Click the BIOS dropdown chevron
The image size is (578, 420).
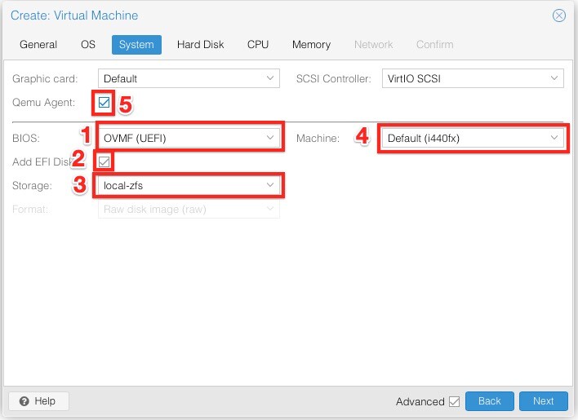tap(270, 138)
